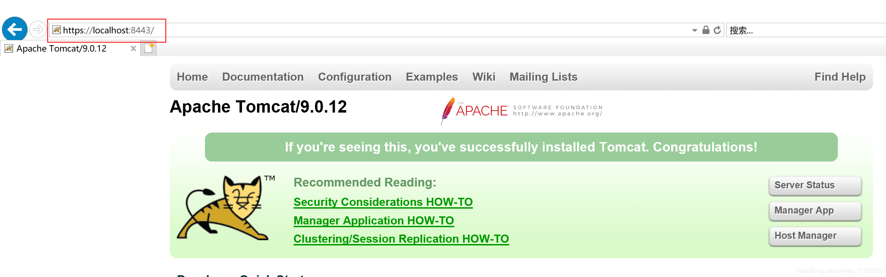Click the Apache Tomcat/9.0.12 page heading

point(258,107)
